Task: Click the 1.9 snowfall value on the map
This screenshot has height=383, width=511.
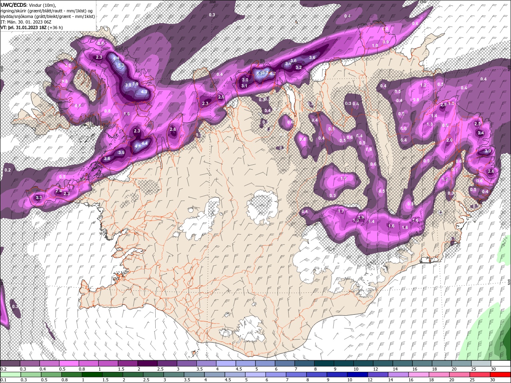Action: [x=361, y=217]
